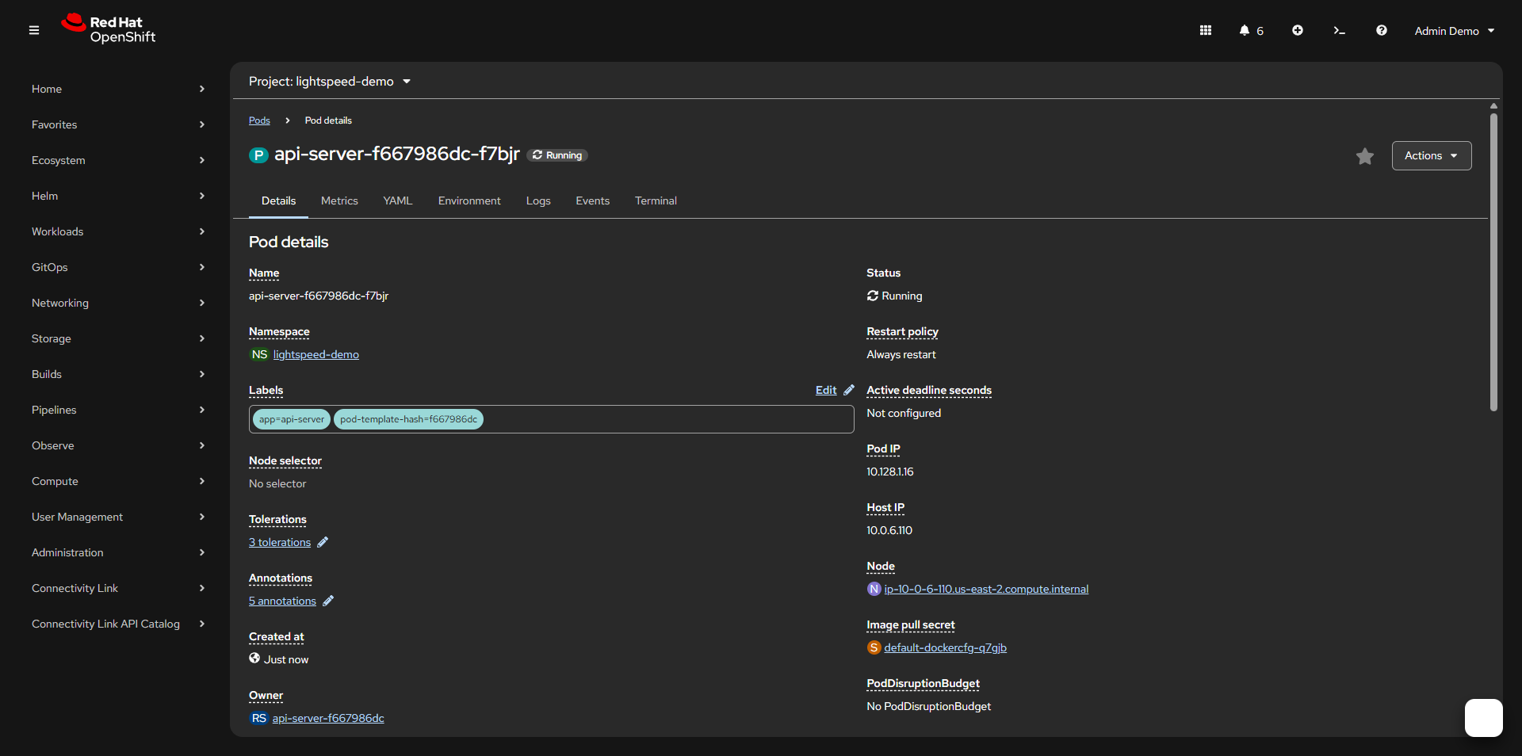1522x756 pixels.
Task: Open the Red Hat OpenShift logo home
Action: click(109, 29)
